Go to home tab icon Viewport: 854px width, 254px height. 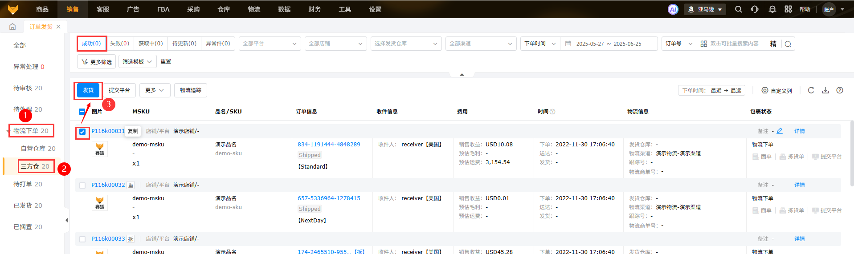click(x=12, y=27)
